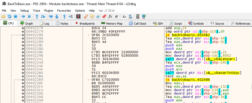Open the Favourites menu
The image size is (252, 103).
point(64,11)
